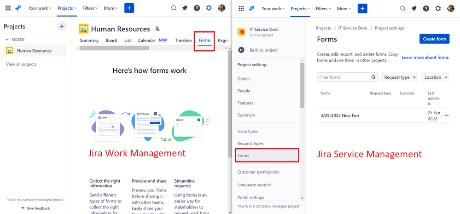Switch to List tab
Viewport: 460px width, 214px height.
tap(128, 40)
